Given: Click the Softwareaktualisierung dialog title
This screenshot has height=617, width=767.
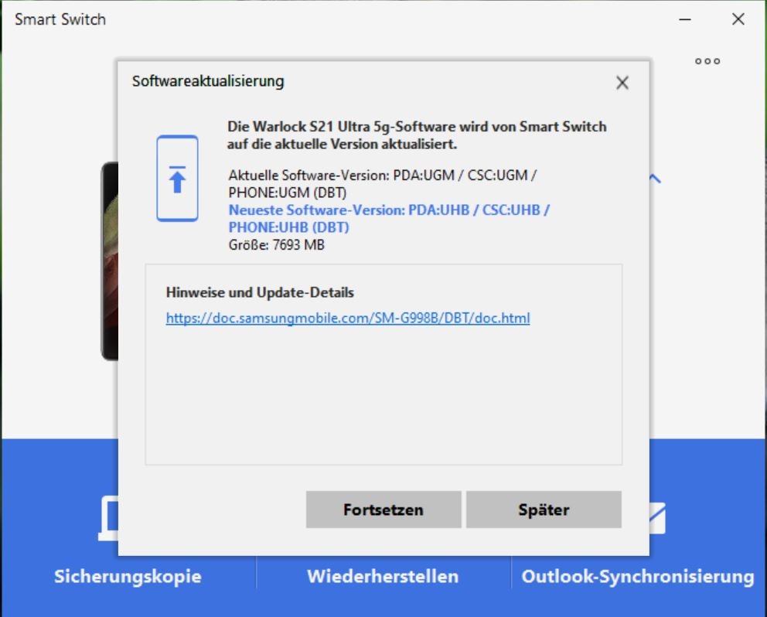Looking at the screenshot, I should [208, 81].
